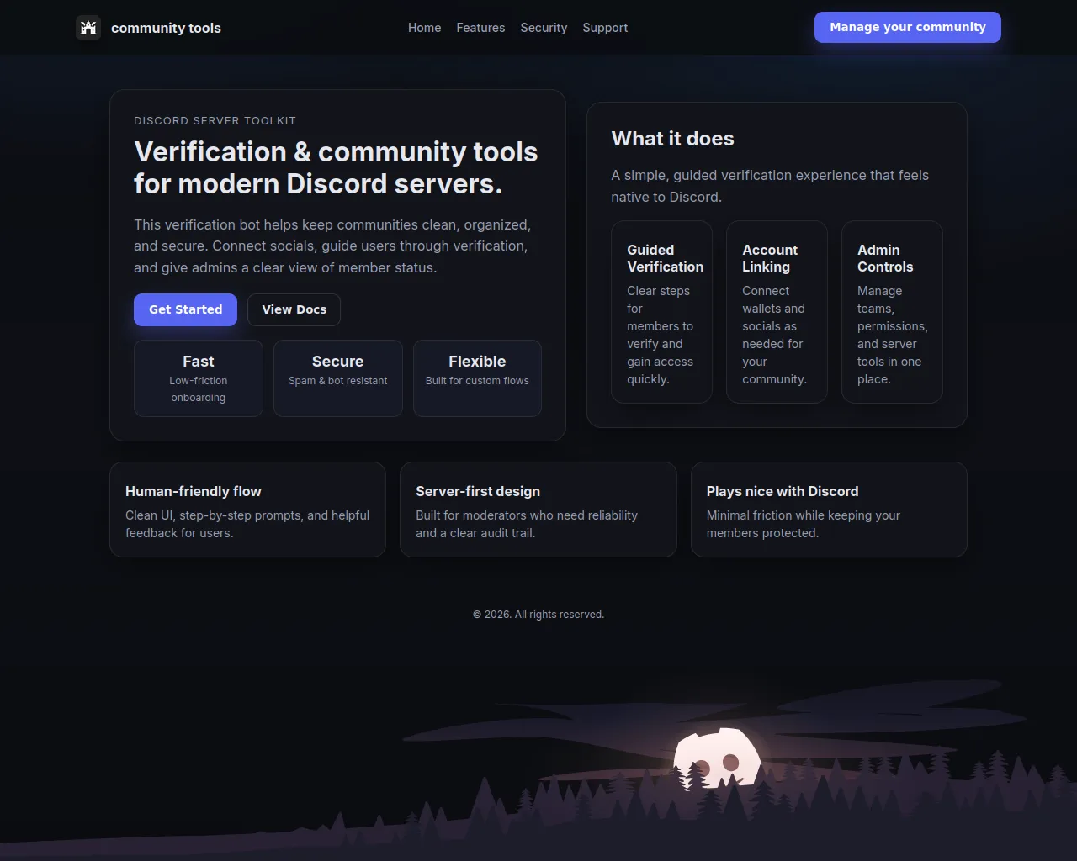Select the Server-first design card
Image resolution: width=1077 pixels, height=861 pixels.
point(538,510)
